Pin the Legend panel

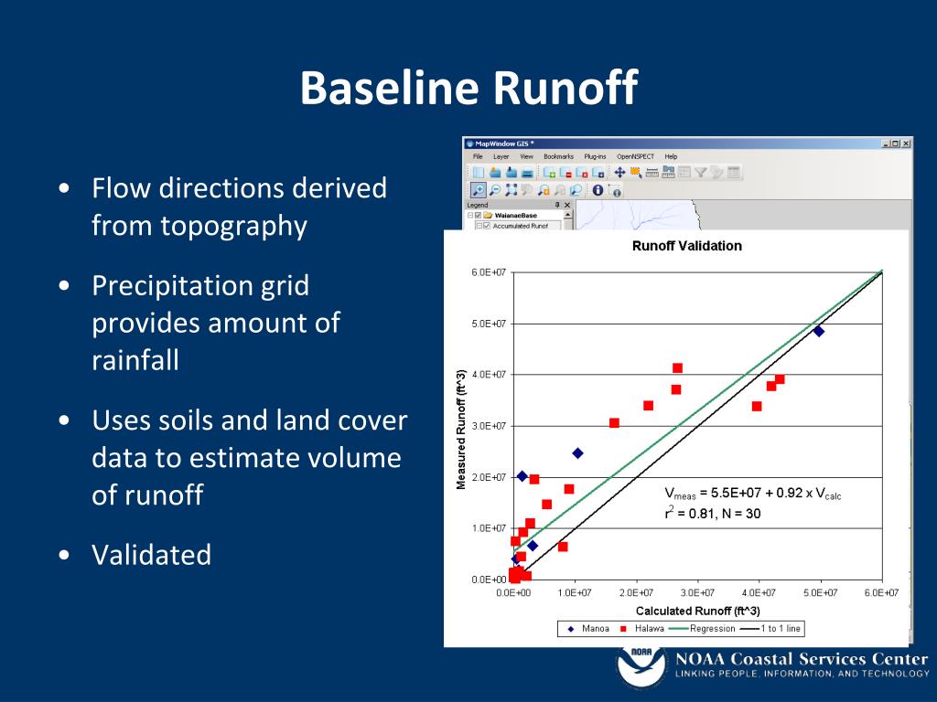pos(557,205)
